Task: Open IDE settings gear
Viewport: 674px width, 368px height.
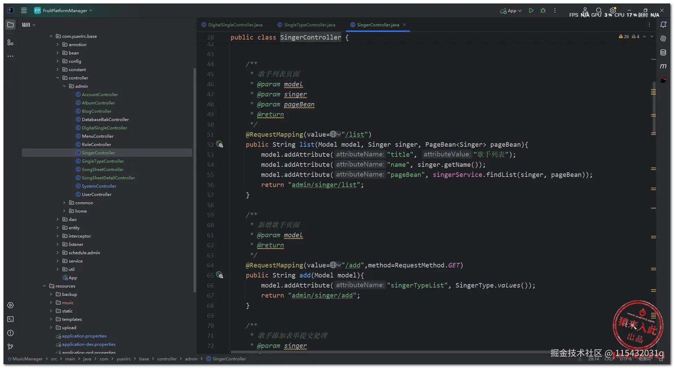Action: 613,10
